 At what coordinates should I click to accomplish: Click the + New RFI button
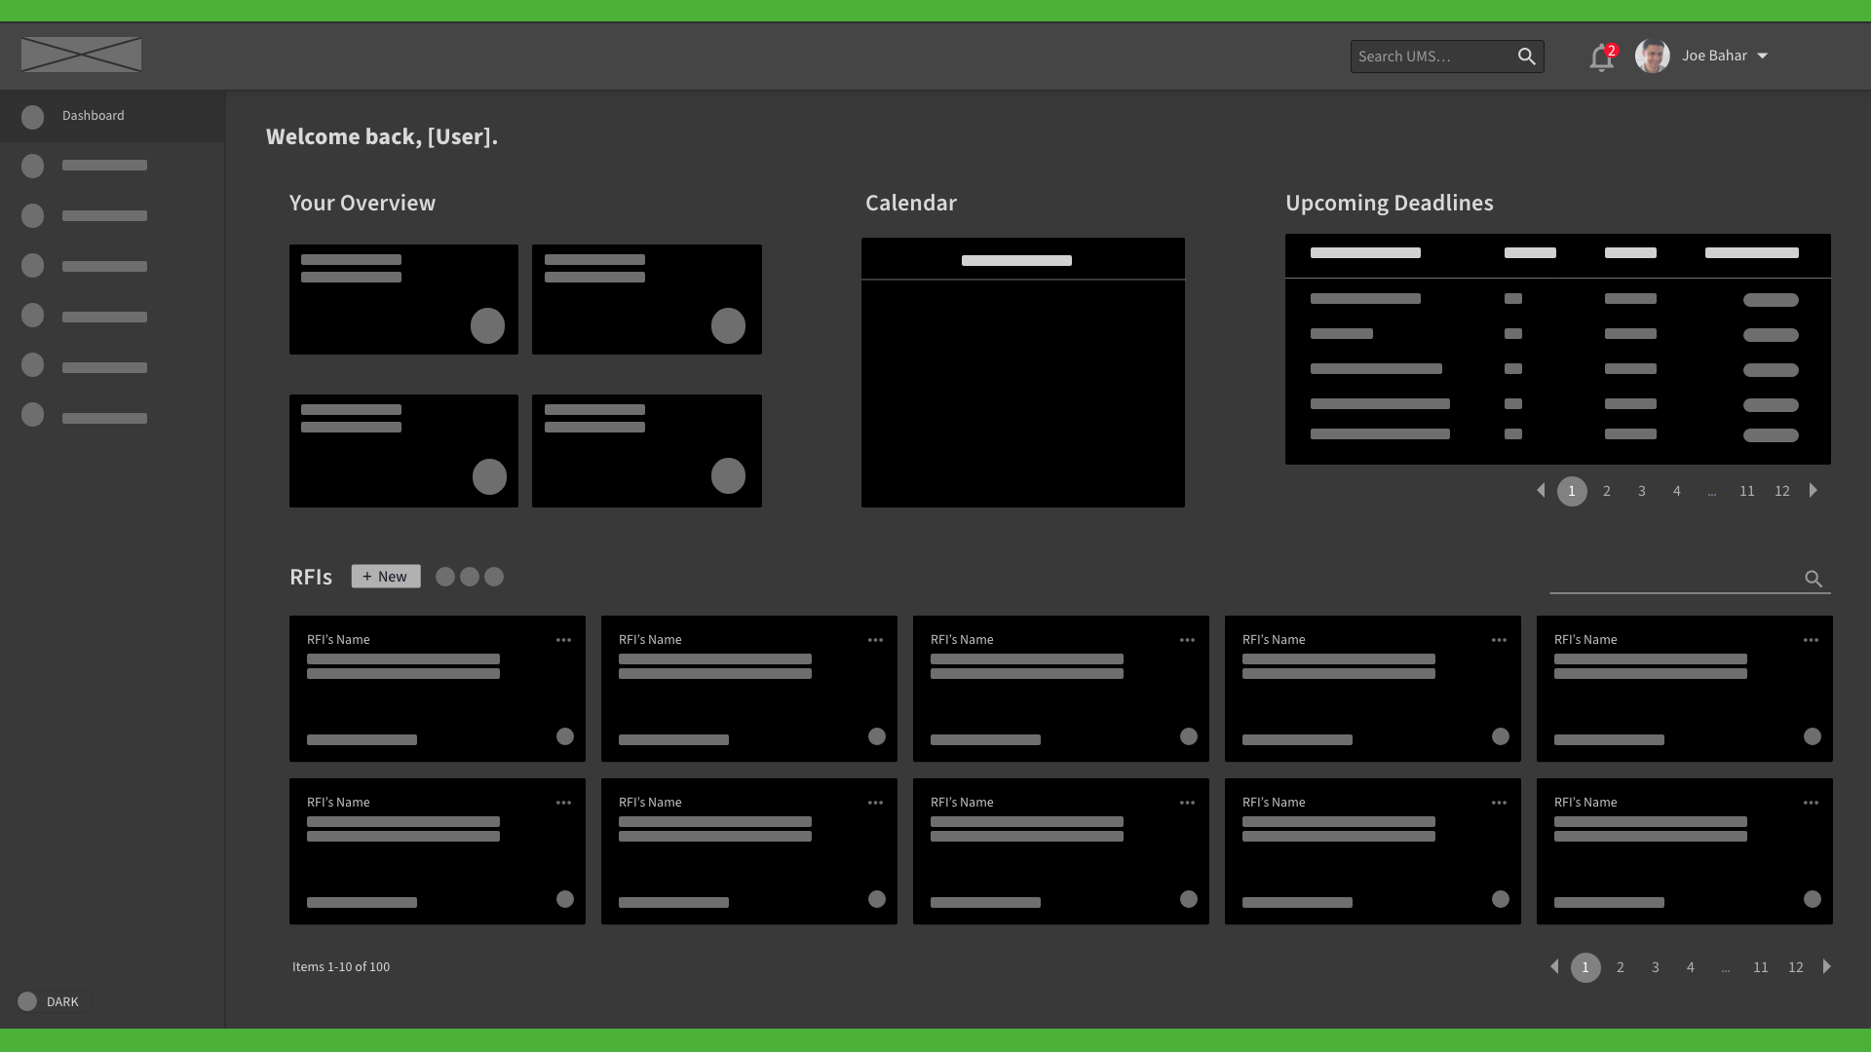point(386,577)
